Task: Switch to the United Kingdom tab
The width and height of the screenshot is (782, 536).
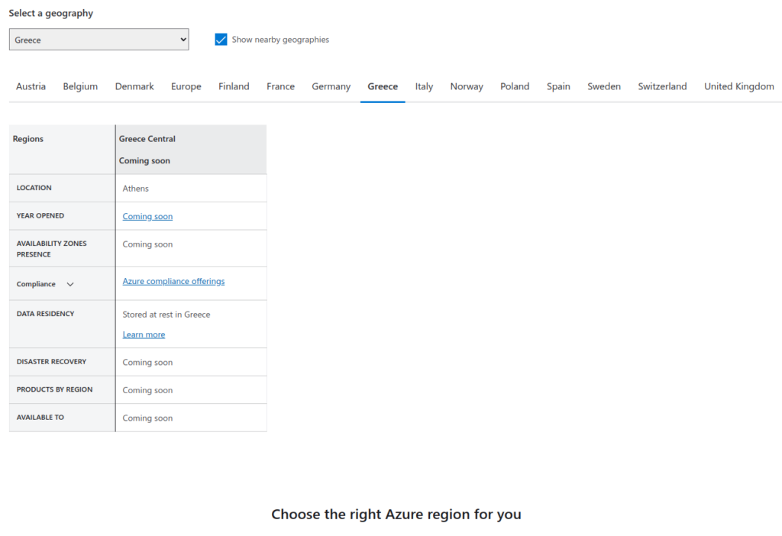Action: click(739, 86)
